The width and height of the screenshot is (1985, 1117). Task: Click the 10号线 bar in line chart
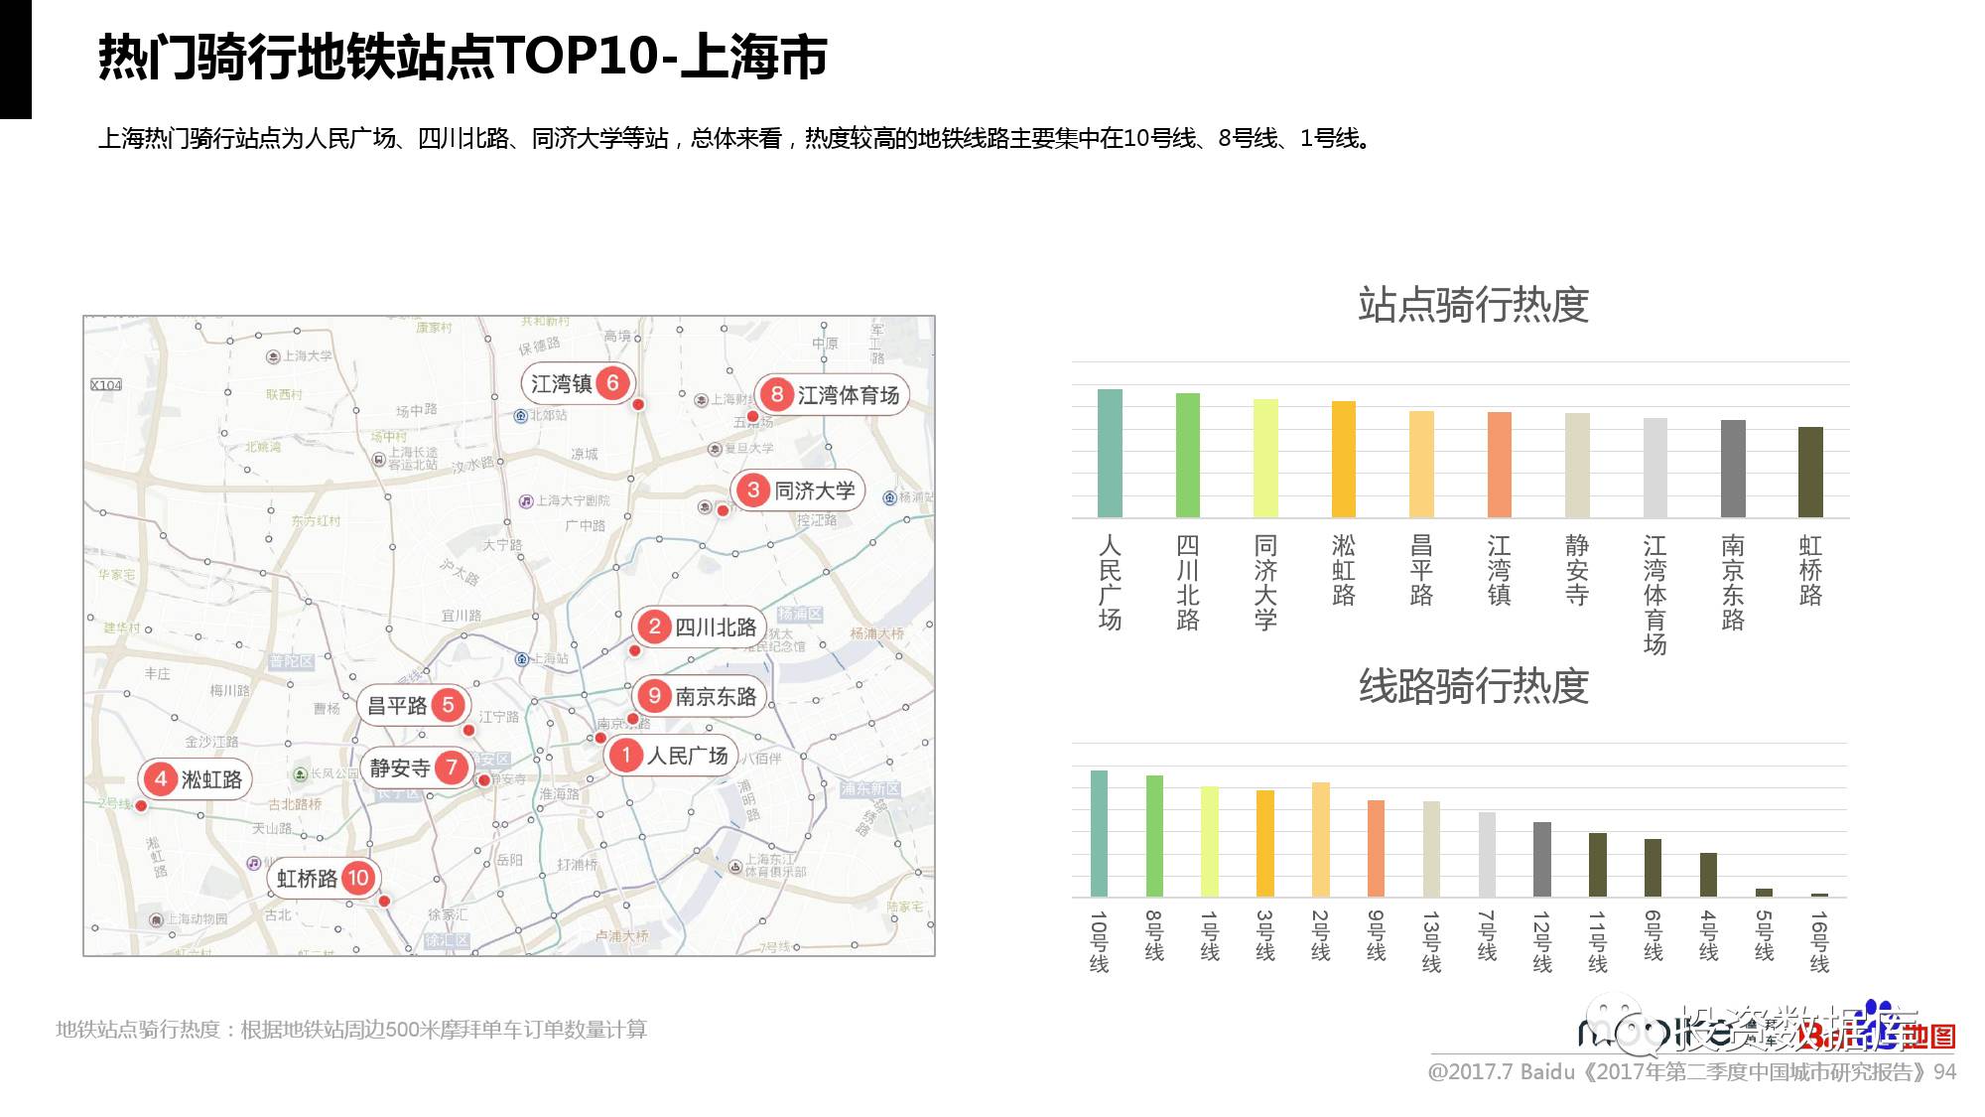pyautogui.click(x=1099, y=833)
